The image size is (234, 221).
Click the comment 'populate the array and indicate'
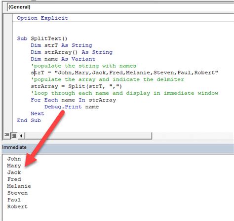tap(107, 80)
